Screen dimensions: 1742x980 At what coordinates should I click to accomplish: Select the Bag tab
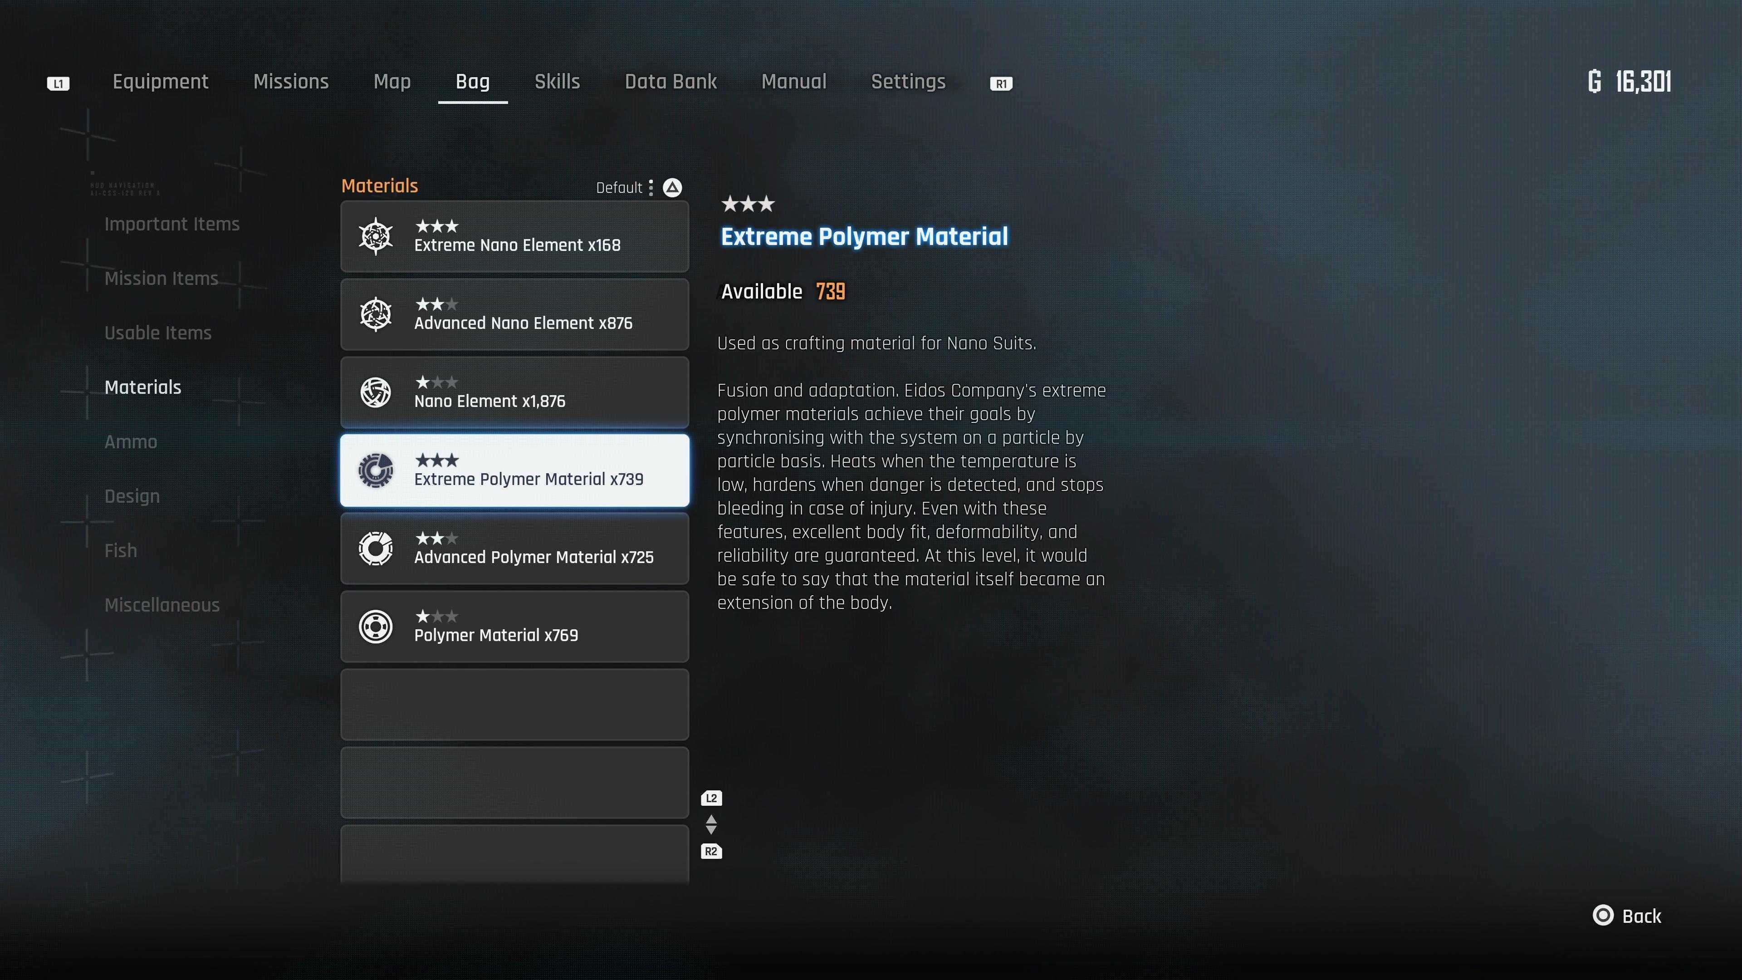tap(473, 82)
